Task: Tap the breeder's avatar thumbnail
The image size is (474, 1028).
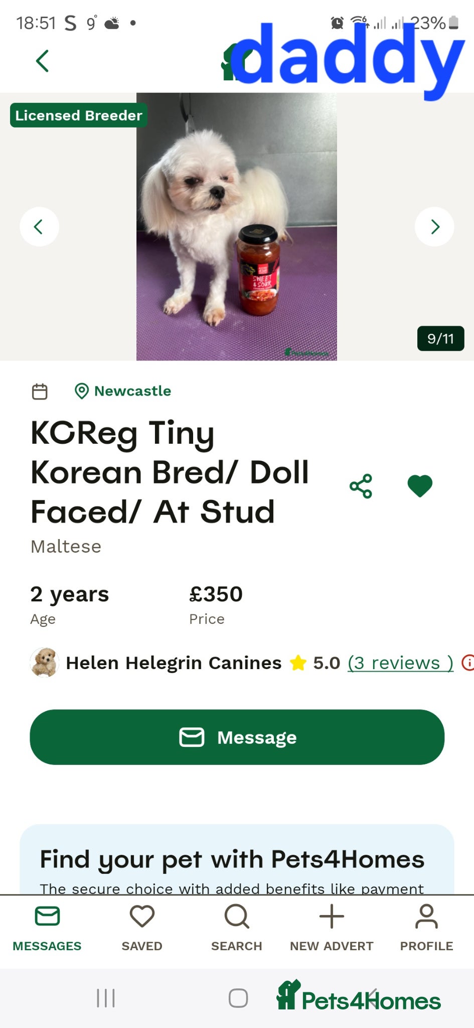Action: (x=45, y=663)
